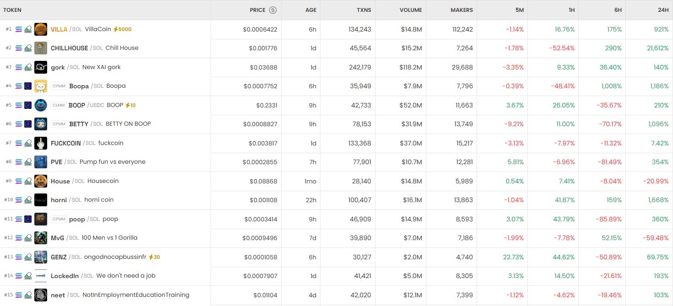This screenshot has width=673, height=306.
Task: Click the GENZ boost badge showing 30
Action: [154, 257]
